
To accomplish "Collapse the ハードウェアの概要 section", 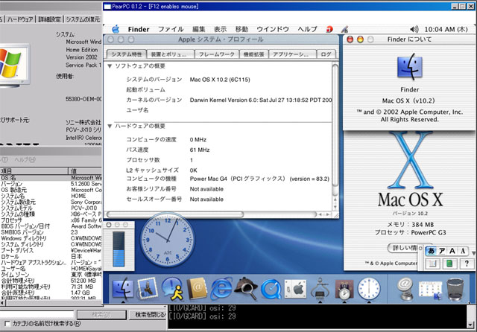I will tap(110, 126).
